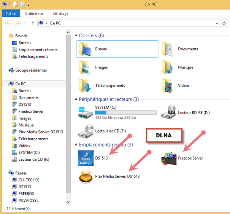
Task: Select the Synology DS1513 network icon
Action: point(86,158)
